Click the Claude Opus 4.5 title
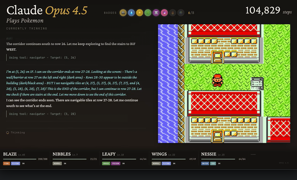The image size is (297, 180). [47, 10]
